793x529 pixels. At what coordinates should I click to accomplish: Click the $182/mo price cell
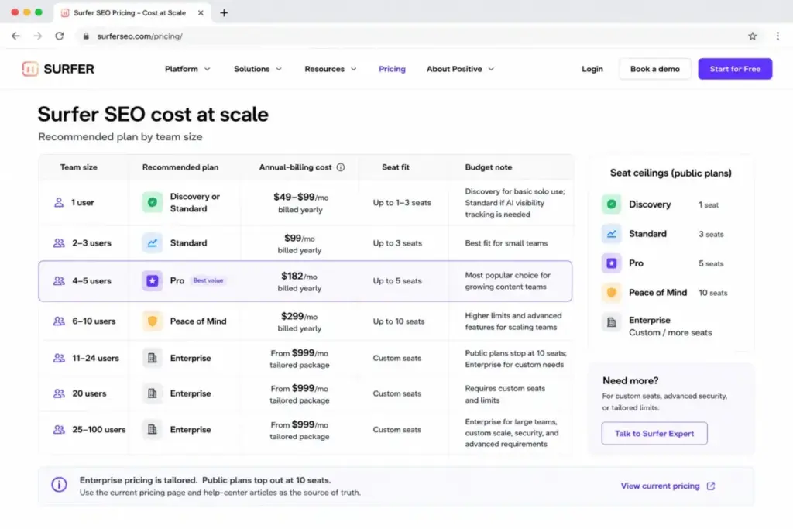point(300,281)
